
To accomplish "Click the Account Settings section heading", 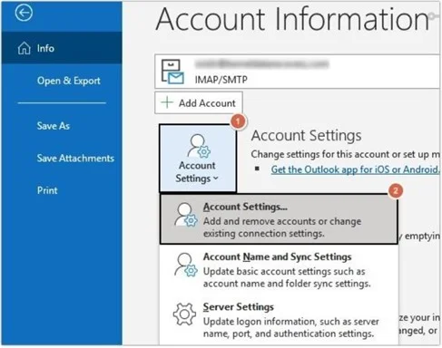I will tap(306, 136).
